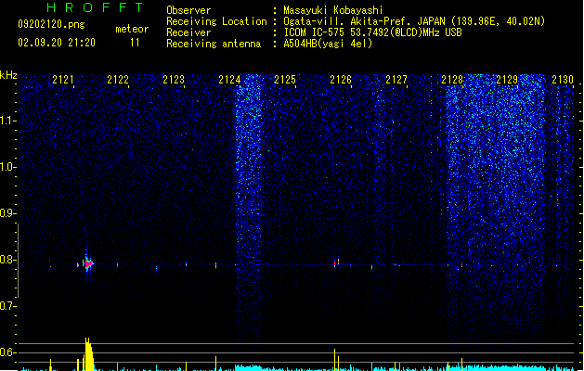Click the tall yellow peak in the level graph
Screen dimensions: 584x371
click(88, 354)
